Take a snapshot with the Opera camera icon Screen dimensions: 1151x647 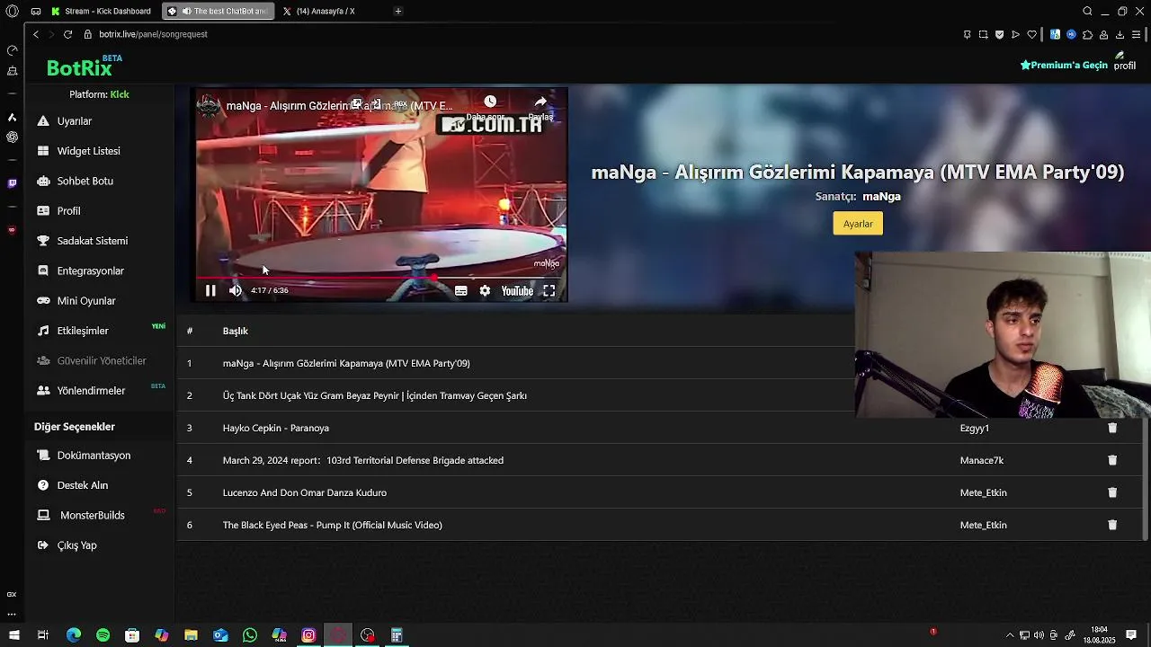tap(983, 34)
